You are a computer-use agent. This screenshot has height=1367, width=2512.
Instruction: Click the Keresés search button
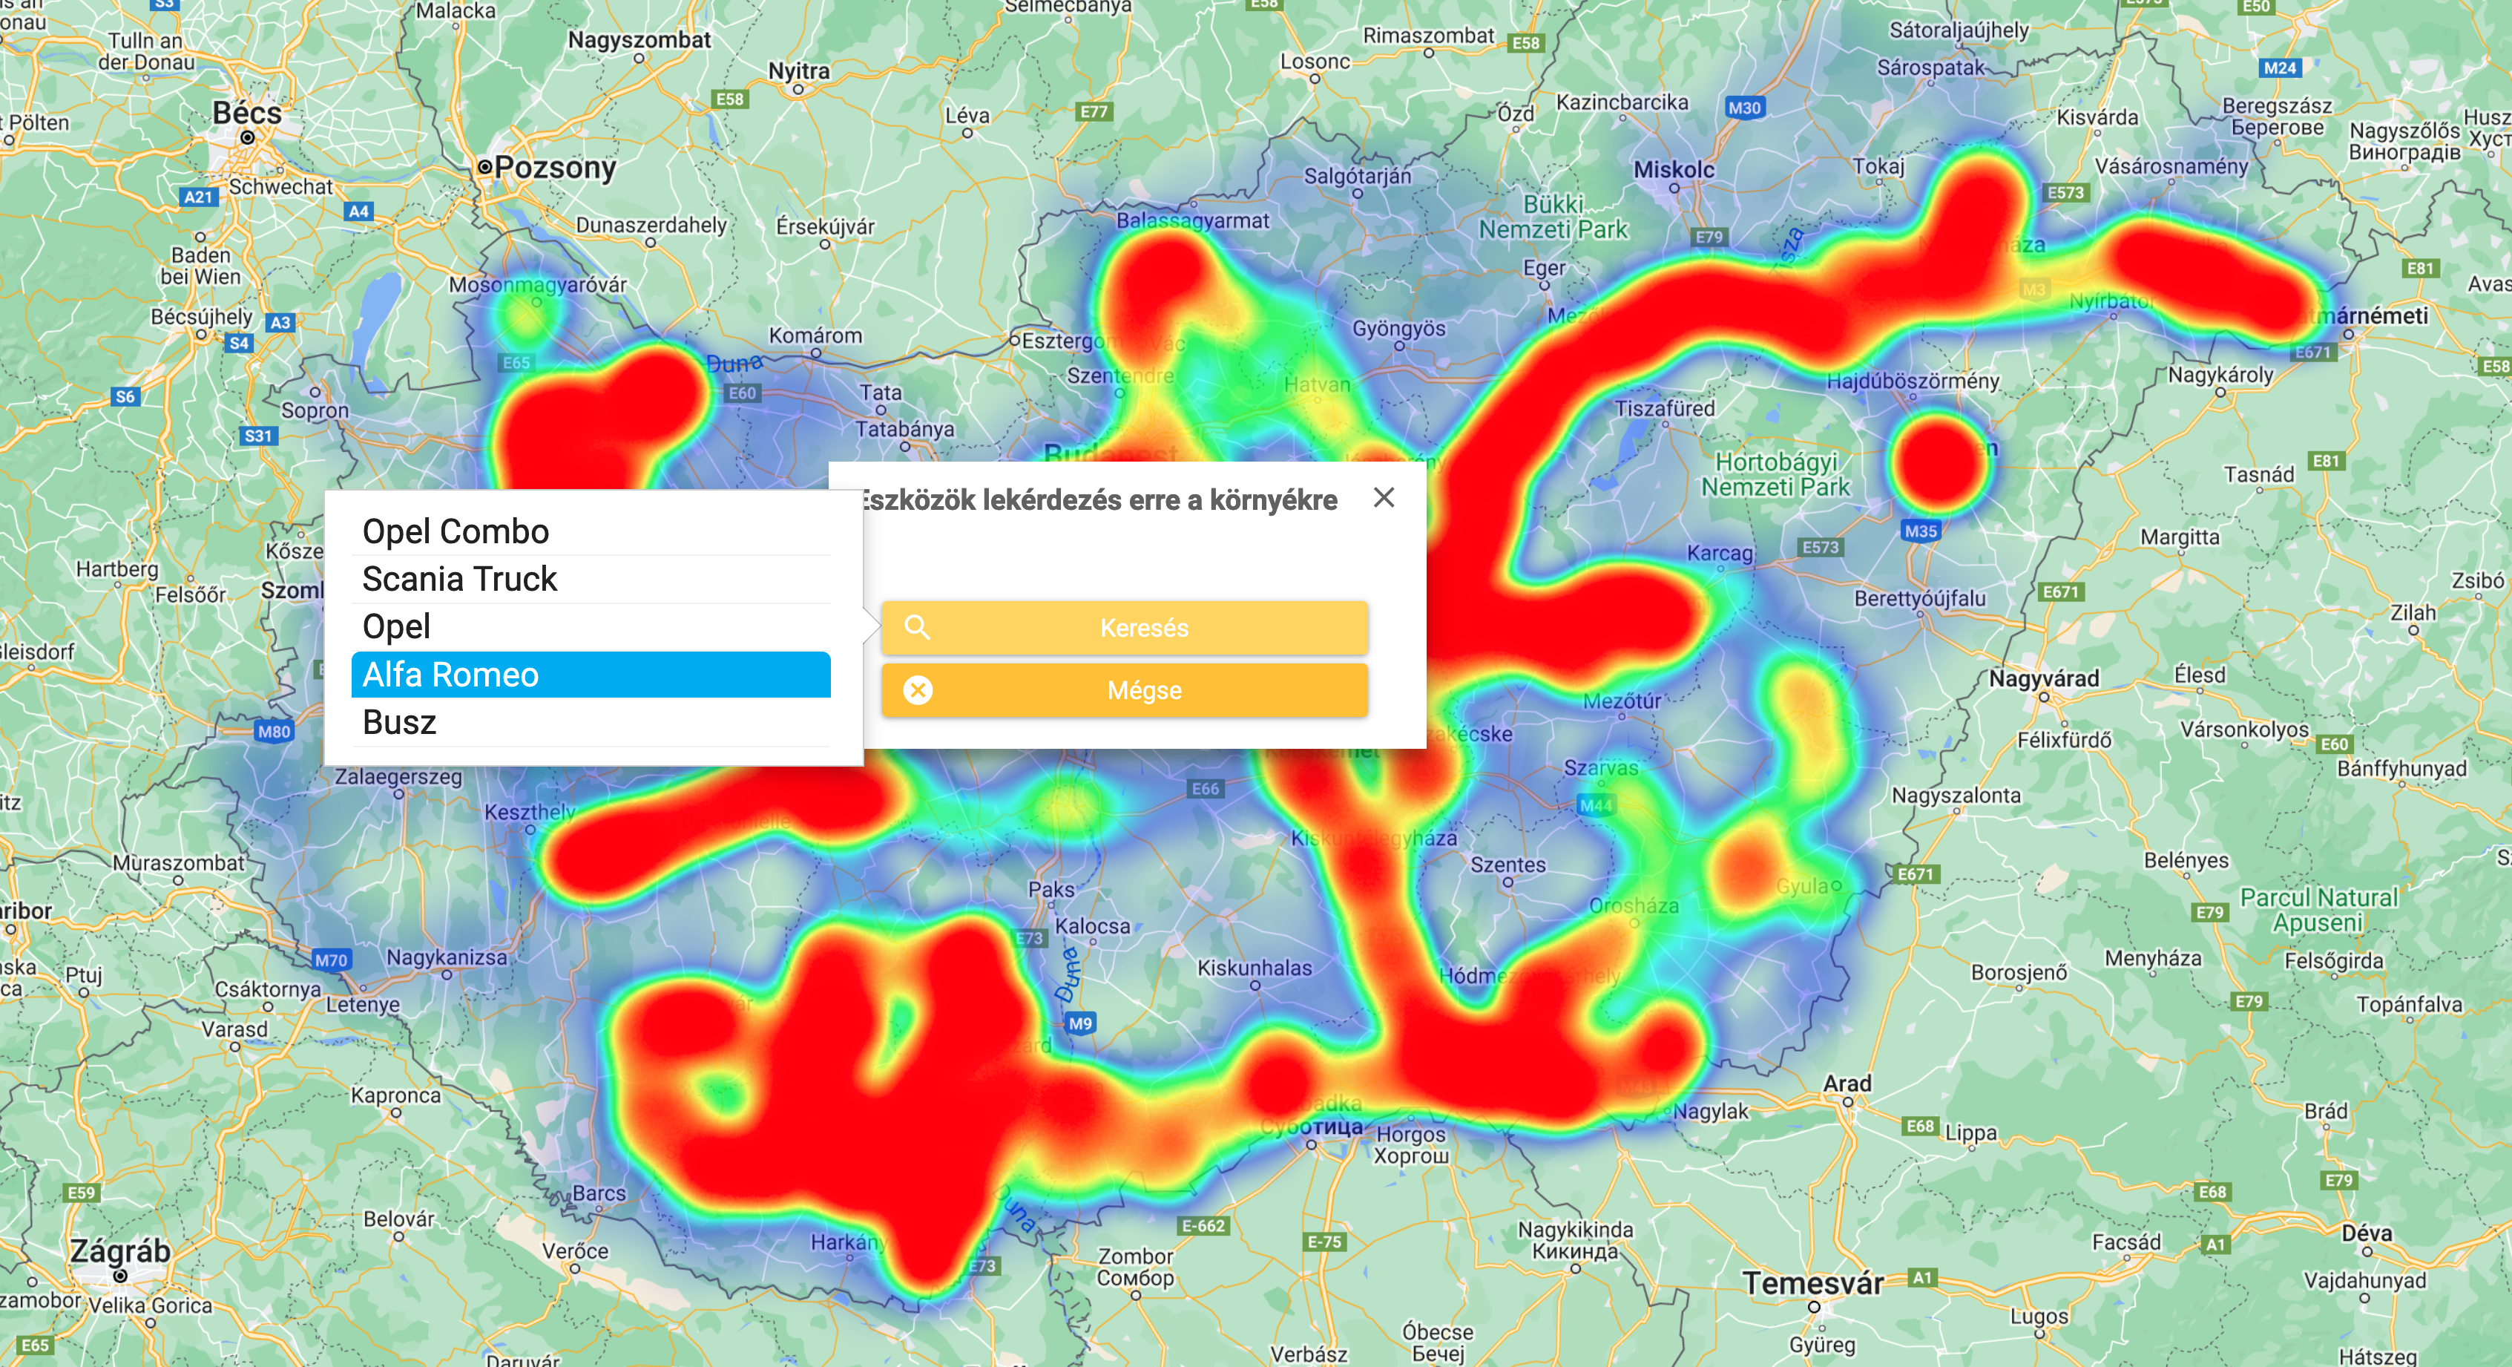click(1125, 627)
